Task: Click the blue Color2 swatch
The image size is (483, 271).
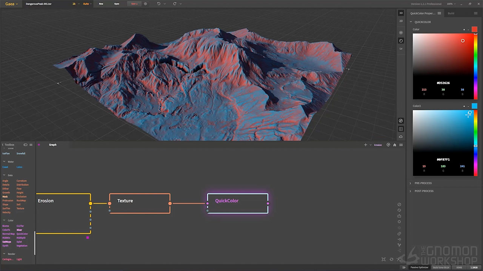Action: point(474,106)
